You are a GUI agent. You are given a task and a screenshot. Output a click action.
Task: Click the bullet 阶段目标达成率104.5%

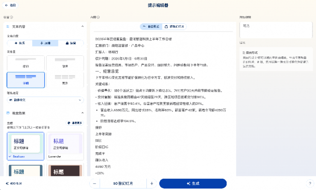coord(118,121)
